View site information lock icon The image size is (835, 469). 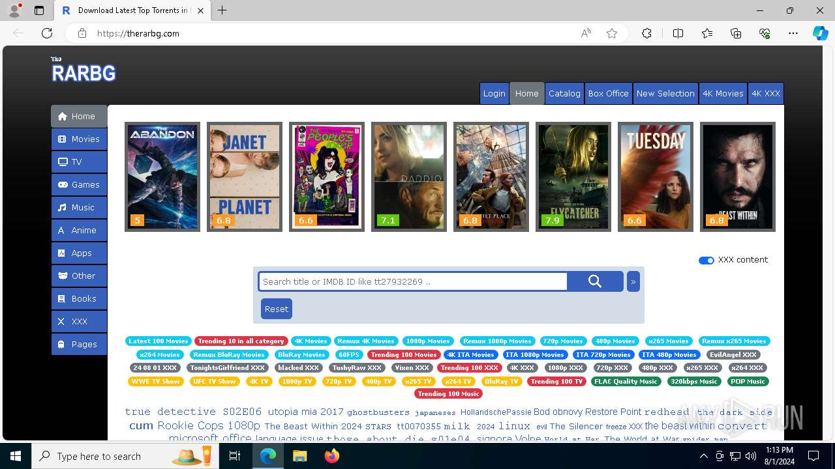(82, 33)
